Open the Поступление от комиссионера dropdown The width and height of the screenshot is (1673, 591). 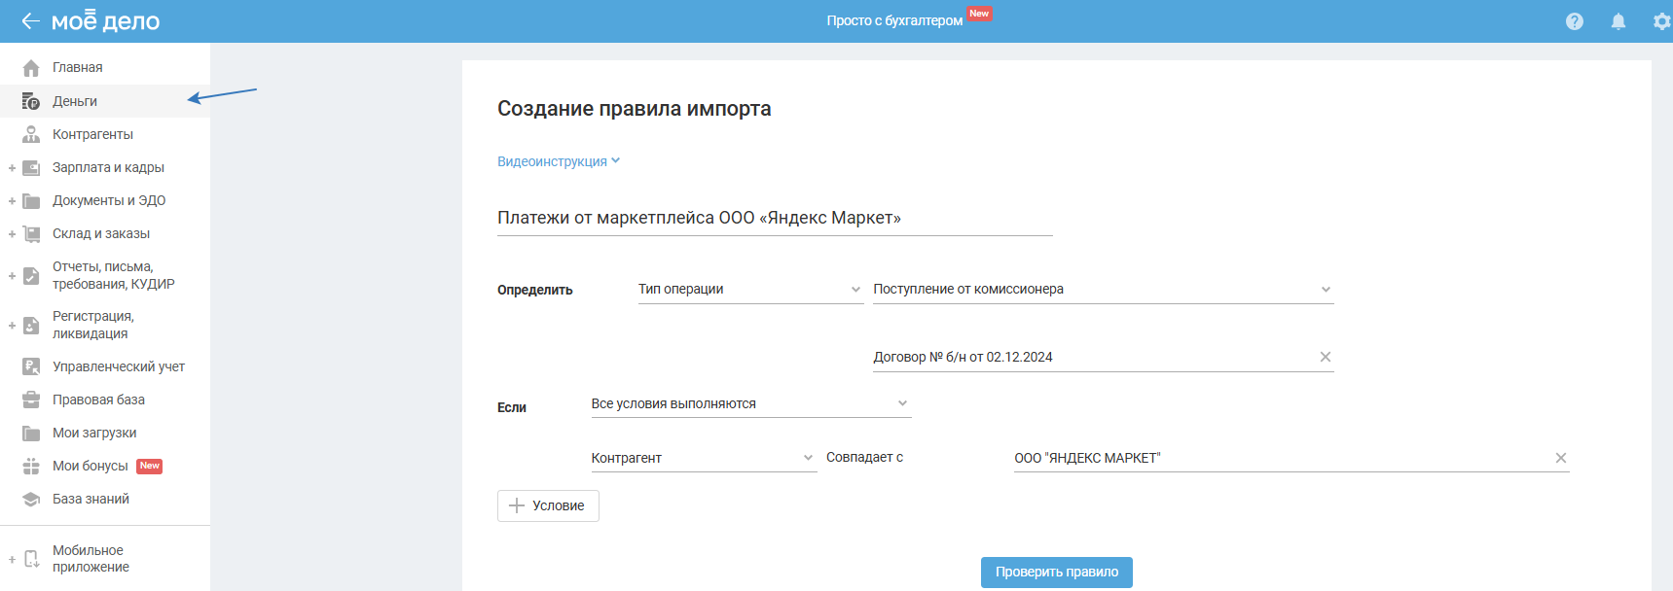click(x=1103, y=290)
